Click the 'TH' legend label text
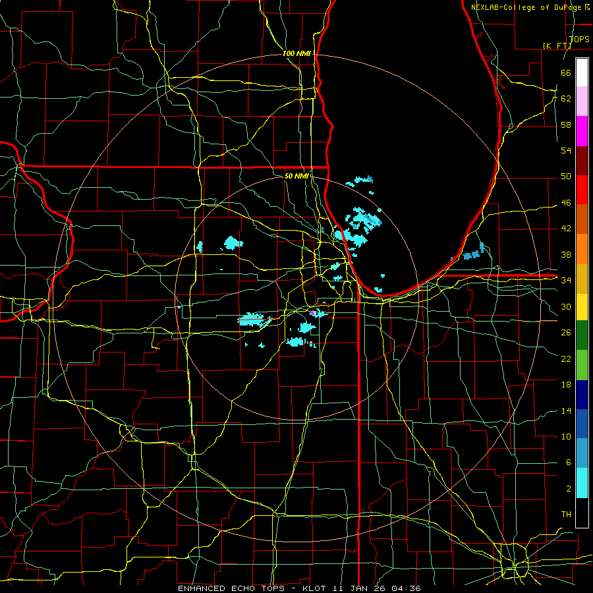The image size is (593, 593). coord(566,515)
